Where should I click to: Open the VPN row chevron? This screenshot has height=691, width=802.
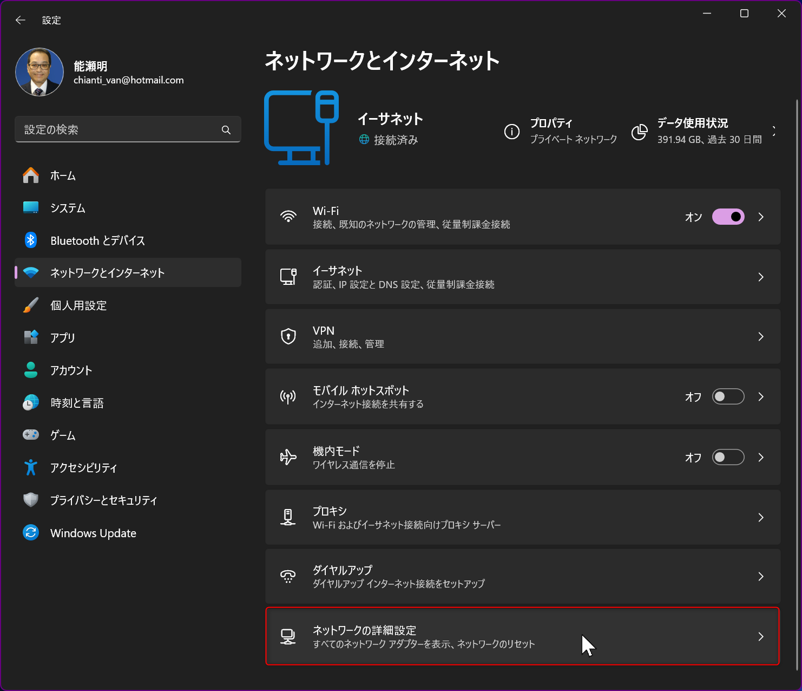coord(761,336)
